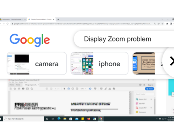The width and height of the screenshot is (174, 131).
Task: Open a new Chrome tab
Action: [58, 19]
